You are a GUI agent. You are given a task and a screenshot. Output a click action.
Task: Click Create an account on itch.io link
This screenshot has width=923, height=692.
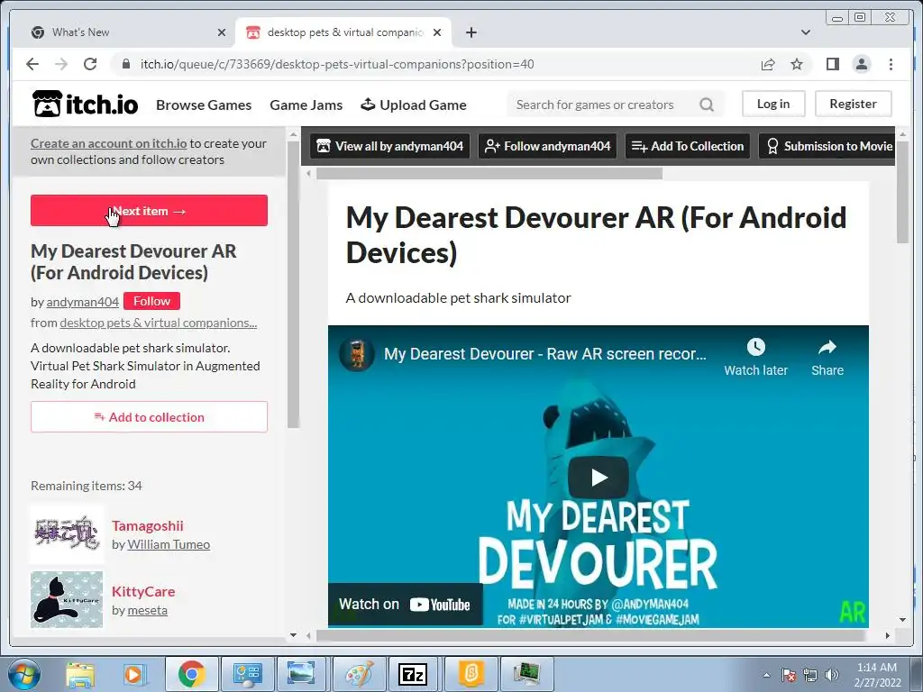108,143
